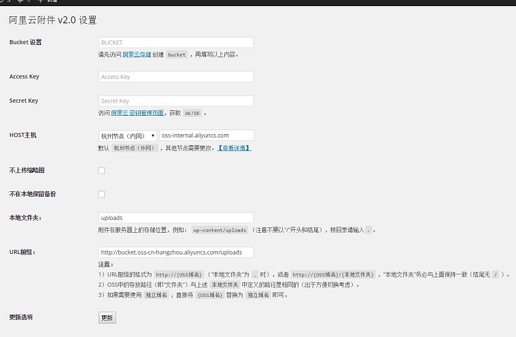Open the 【查看详情】 link

tap(235, 148)
